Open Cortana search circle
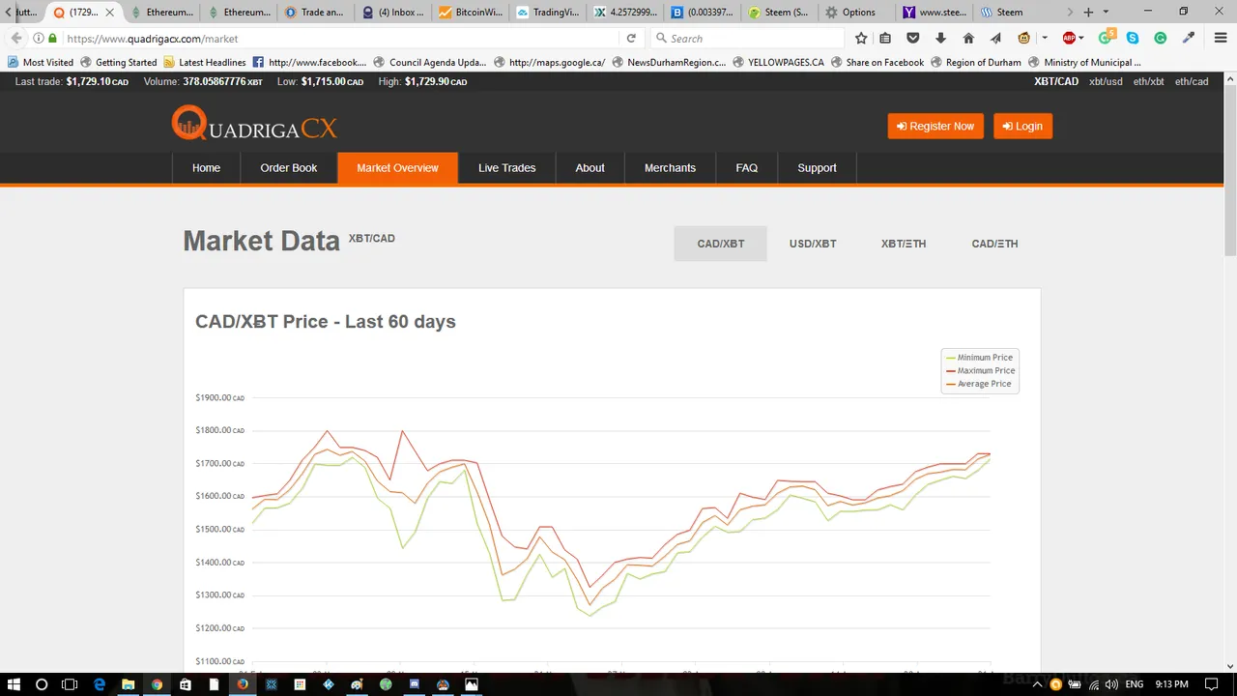 pos(42,684)
